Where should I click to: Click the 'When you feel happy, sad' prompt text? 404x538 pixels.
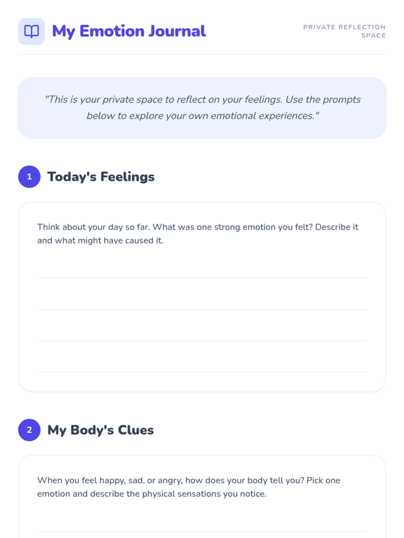coord(189,487)
